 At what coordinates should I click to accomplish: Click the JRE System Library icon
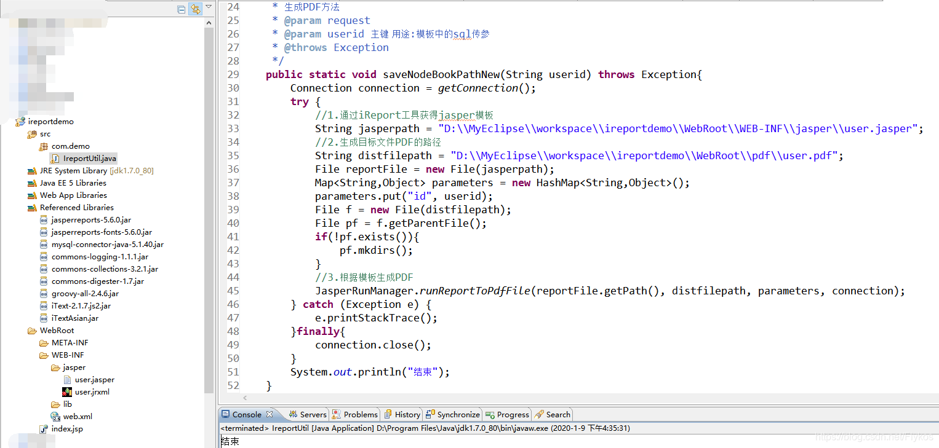(32, 170)
